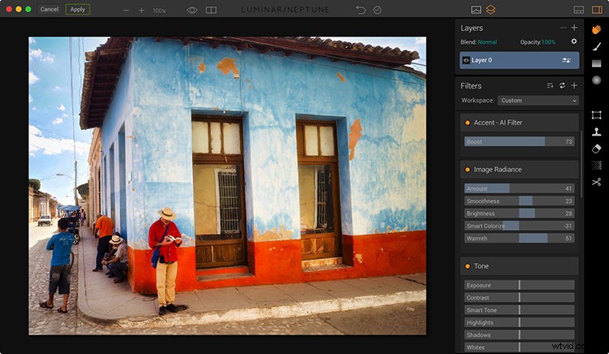609x354 pixels.
Task: Open layer settings gear
Action: point(574,41)
